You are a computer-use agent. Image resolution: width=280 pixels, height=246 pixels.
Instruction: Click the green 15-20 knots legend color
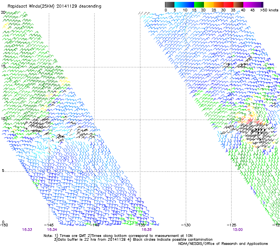[199, 5]
